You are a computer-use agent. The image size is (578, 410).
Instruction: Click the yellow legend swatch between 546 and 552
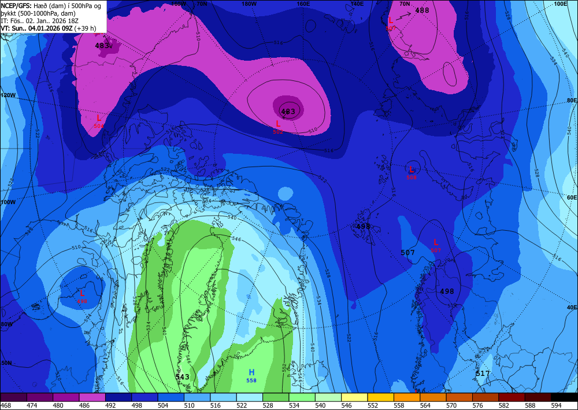[x=355, y=397]
